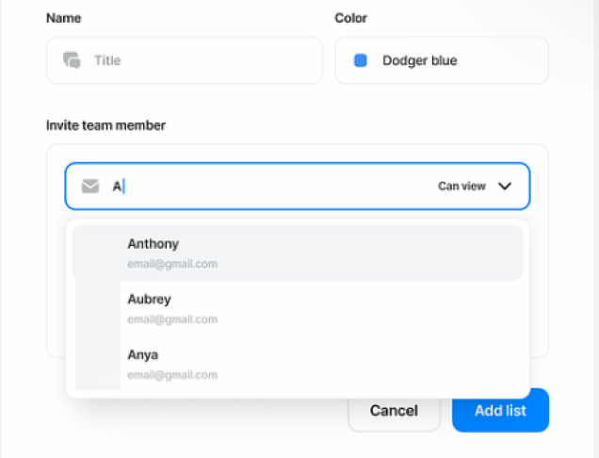Viewport: 599px width, 458px height.
Task: Click Aubrey's email@gmail.com address text
Action: click(172, 319)
